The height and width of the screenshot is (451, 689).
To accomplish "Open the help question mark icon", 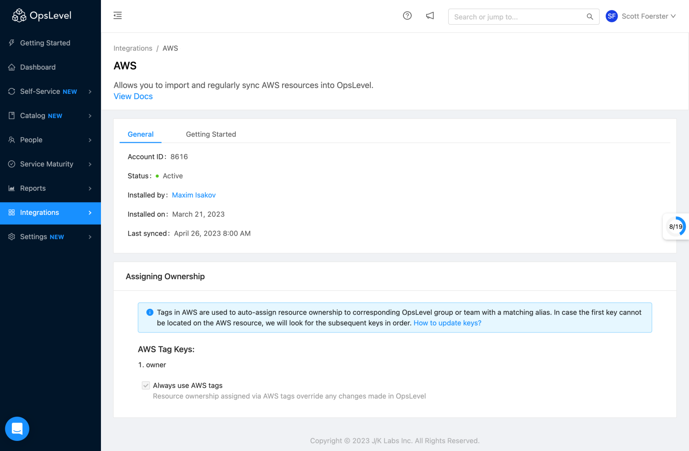I will (407, 16).
